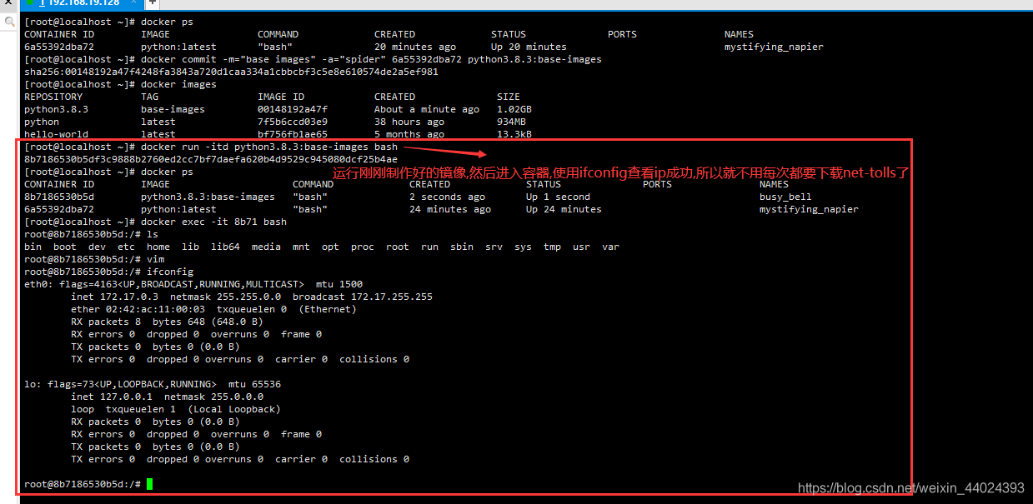Click the ether 02:42:ac:11:00:03 MAC address
This screenshot has height=504, width=1033.
138,309
